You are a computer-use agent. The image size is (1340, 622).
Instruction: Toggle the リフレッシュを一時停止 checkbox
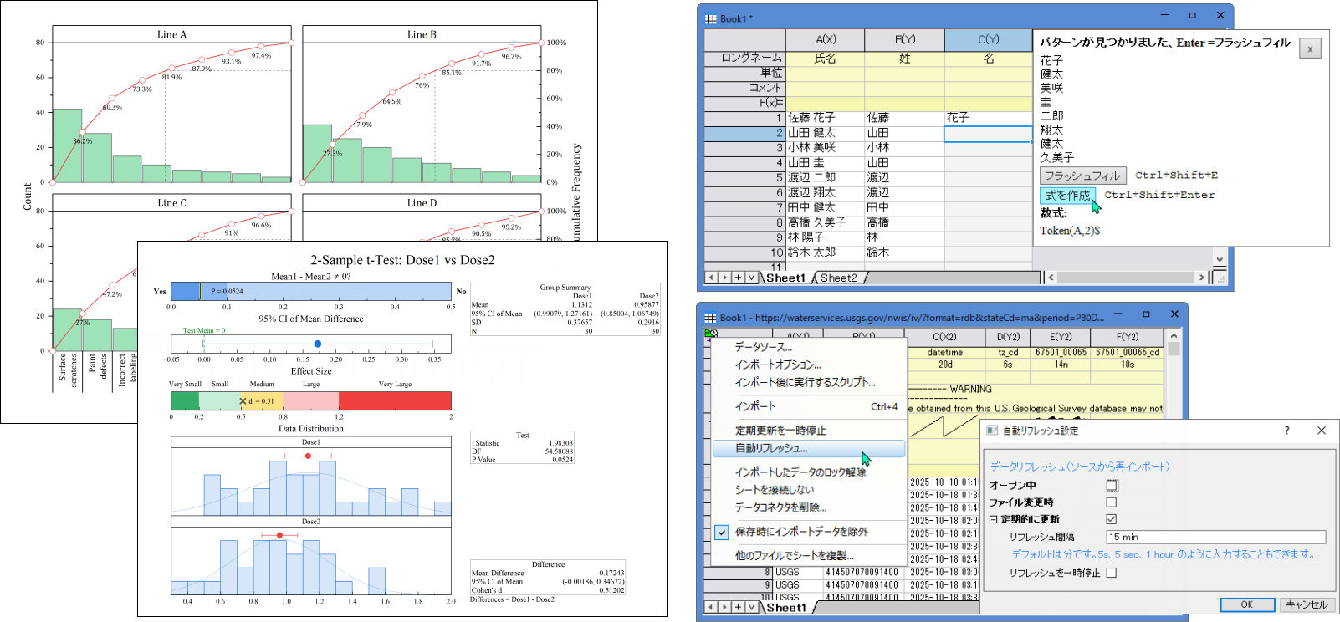tap(1112, 573)
